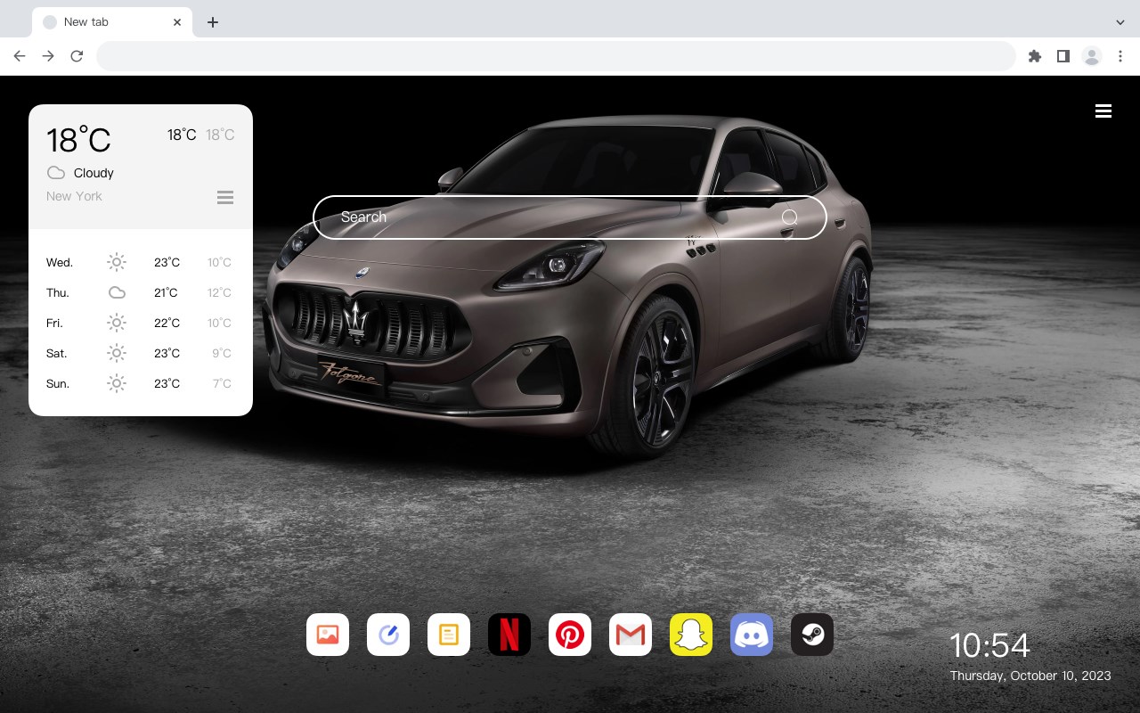Select Sun. forecast row label
This screenshot has width=1140, height=713.
coord(58,384)
